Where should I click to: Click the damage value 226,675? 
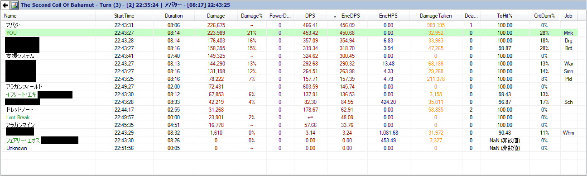(x=216, y=25)
